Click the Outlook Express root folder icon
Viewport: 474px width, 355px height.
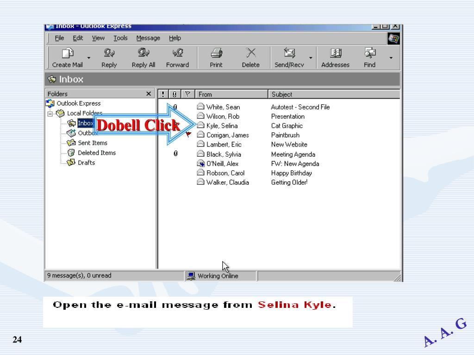50,103
